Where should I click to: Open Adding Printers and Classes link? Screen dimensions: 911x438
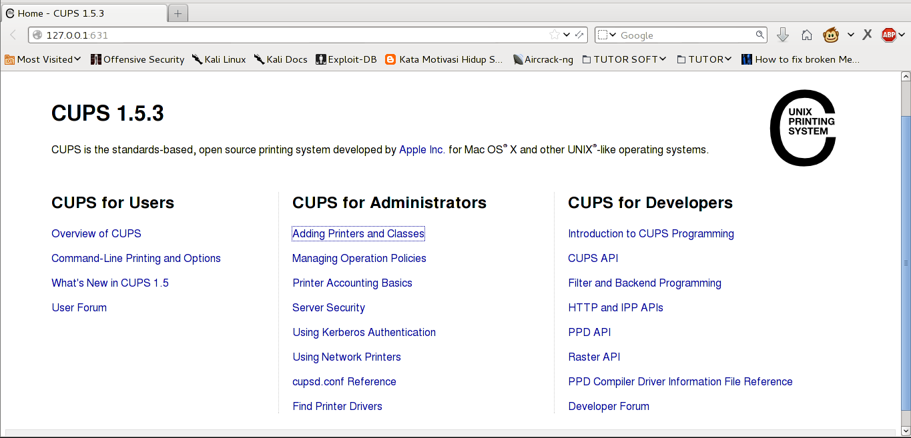pos(358,233)
